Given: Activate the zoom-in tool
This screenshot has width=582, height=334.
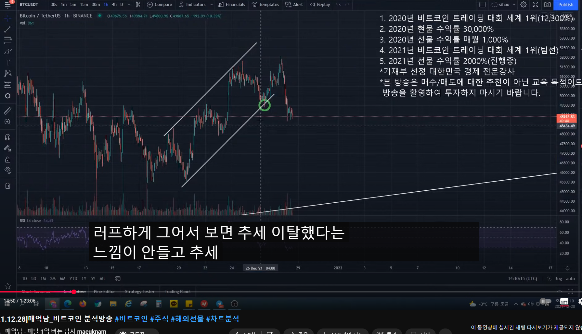Looking at the screenshot, I should 7,122.
